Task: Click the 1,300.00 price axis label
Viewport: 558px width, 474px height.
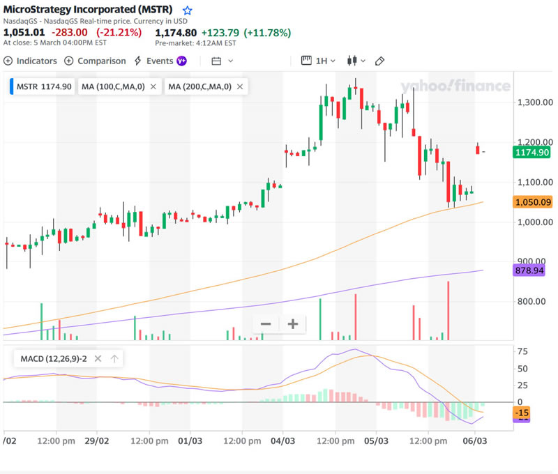Action: coord(535,102)
